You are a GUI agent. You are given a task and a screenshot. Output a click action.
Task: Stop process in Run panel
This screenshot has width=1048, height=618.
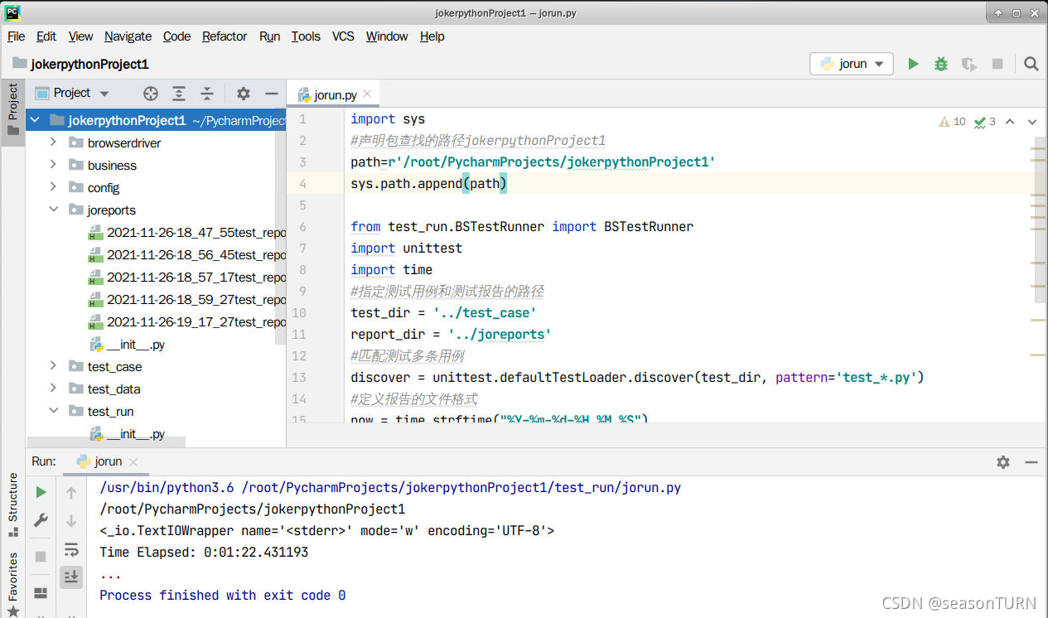pos(41,557)
